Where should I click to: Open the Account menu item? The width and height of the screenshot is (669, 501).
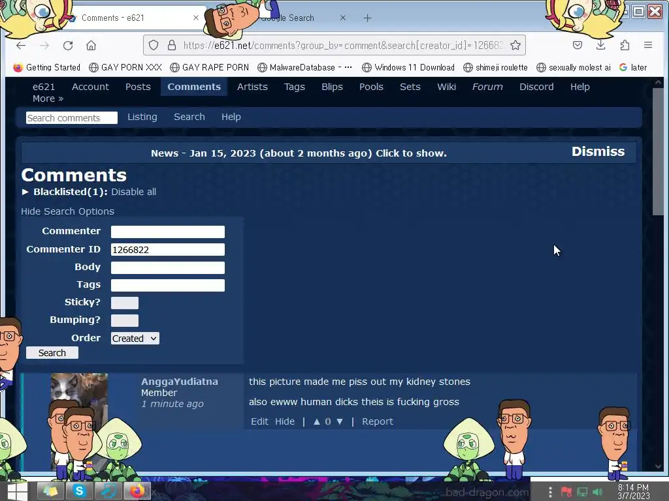tap(90, 87)
